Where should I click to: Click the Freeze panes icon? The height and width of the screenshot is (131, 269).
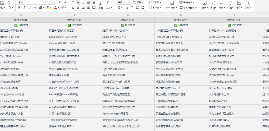(x=239, y=3)
